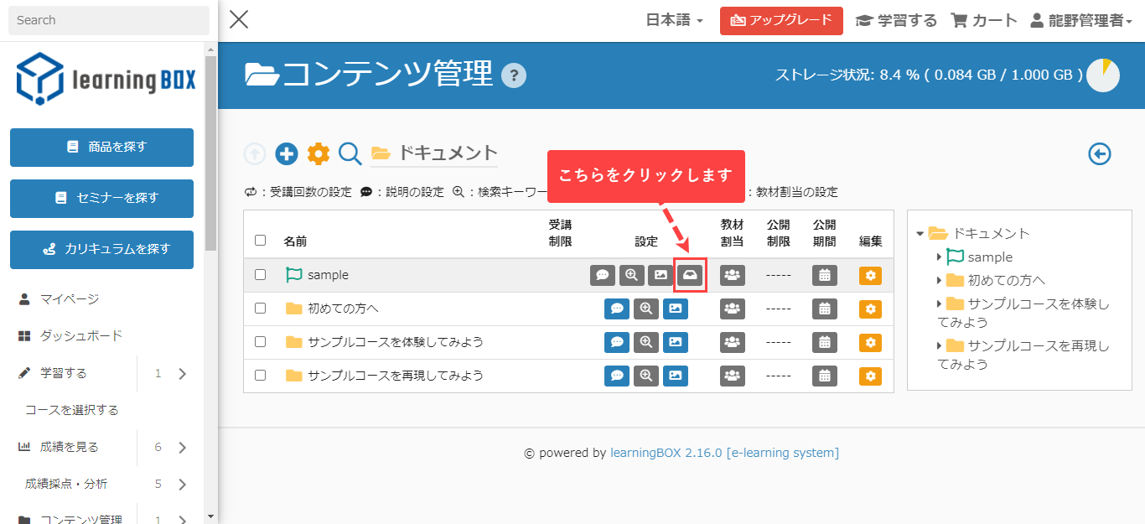Image resolution: width=1145 pixels, height=524 pixels.
Task: Open the orange gear settings icon
Action: pyautogui.click(x=319, y=153)
